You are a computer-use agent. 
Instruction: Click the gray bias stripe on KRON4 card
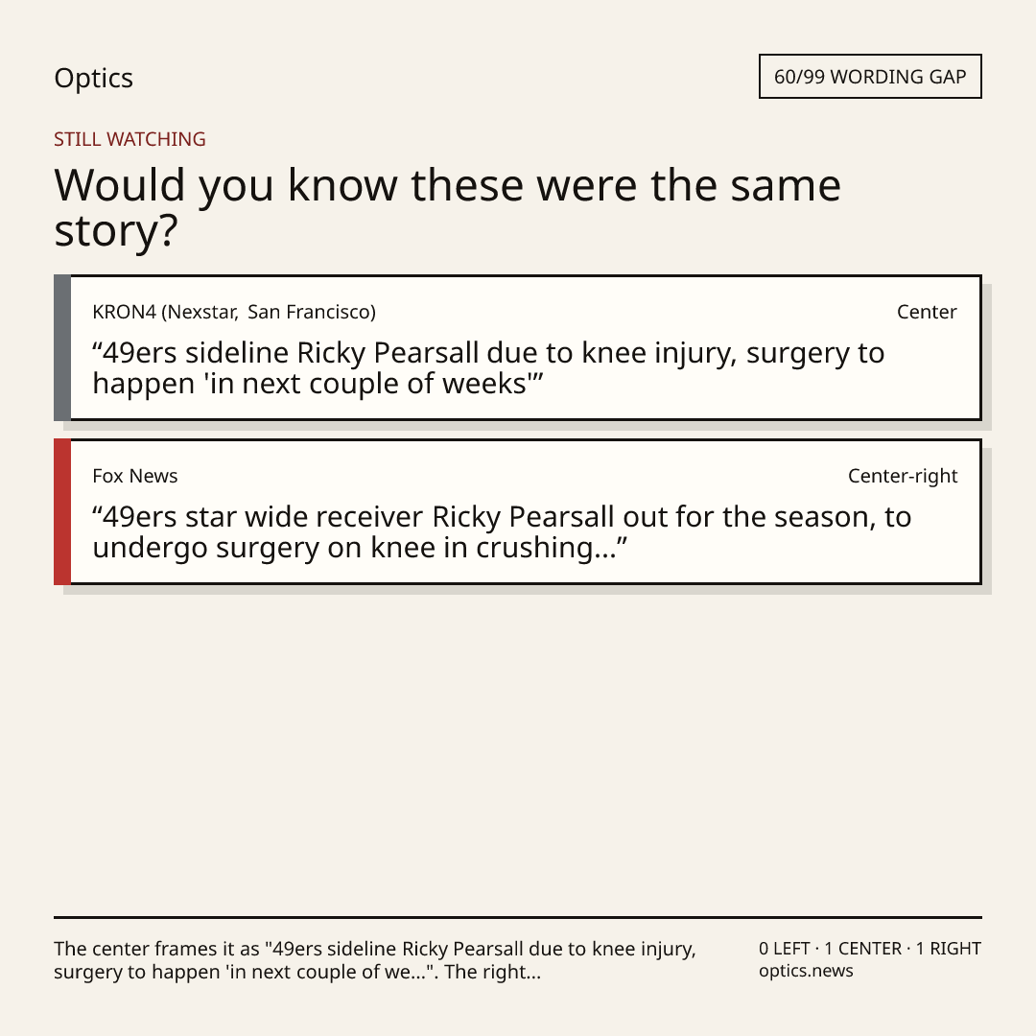[x=62, y=347]
